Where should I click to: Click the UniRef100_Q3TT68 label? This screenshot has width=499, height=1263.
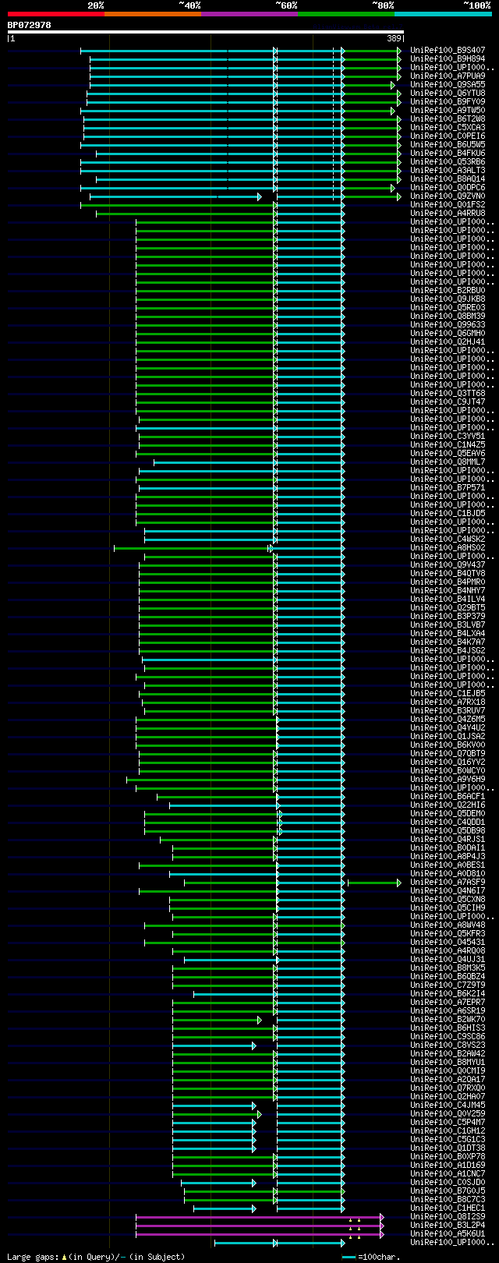click(448, 393)
